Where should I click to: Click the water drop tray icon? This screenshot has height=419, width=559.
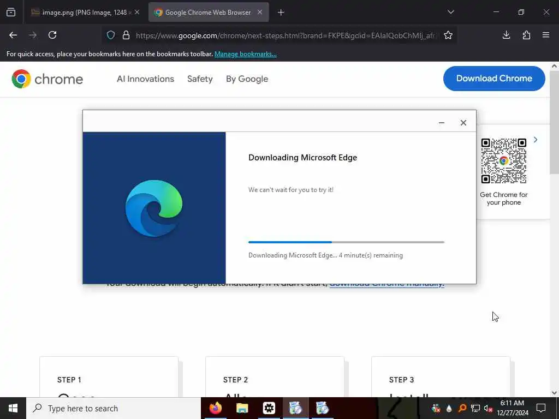pos(449,408)
